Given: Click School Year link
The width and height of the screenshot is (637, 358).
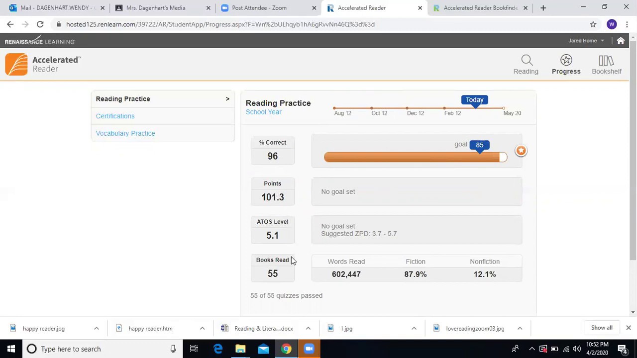Looking at the screenshot, I should [263, 112].
